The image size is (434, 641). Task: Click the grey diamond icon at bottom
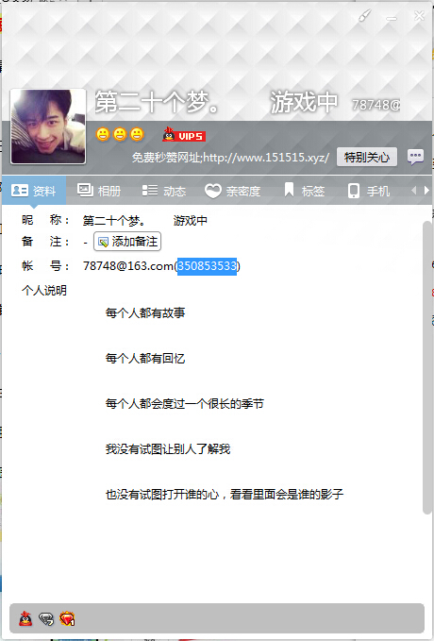[x=46, y=619]
